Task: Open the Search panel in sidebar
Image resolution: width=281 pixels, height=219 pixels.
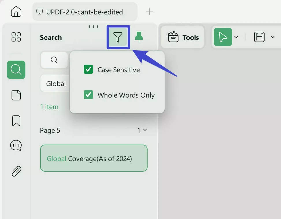Action: point(16,70)
